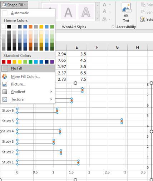Image resolution: width=153 pixels, height=181 pixels.
Task: Expand the Gradient submenu
Action: click(x=28, y=92)
